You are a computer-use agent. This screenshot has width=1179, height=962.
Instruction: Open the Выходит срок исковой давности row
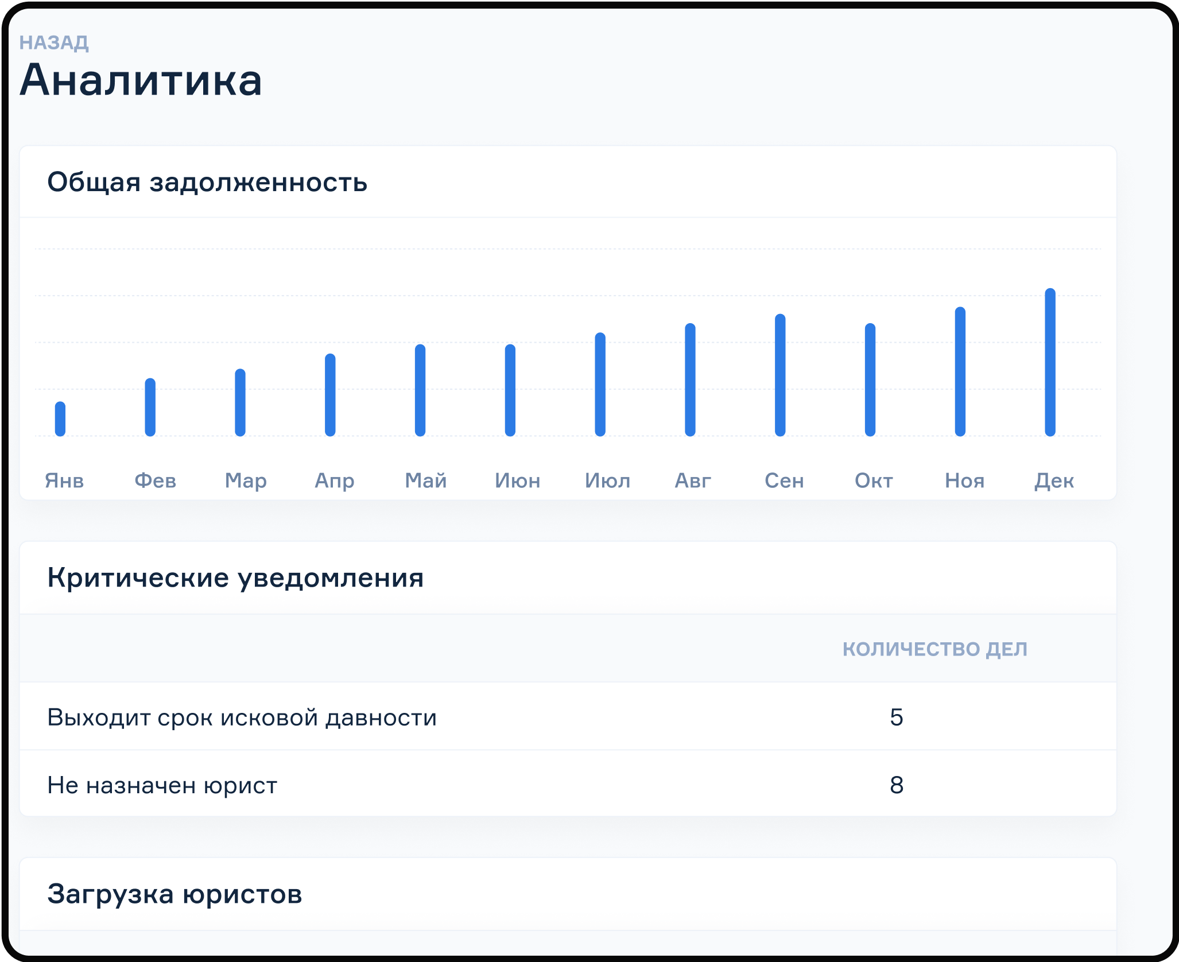[568, 716]
